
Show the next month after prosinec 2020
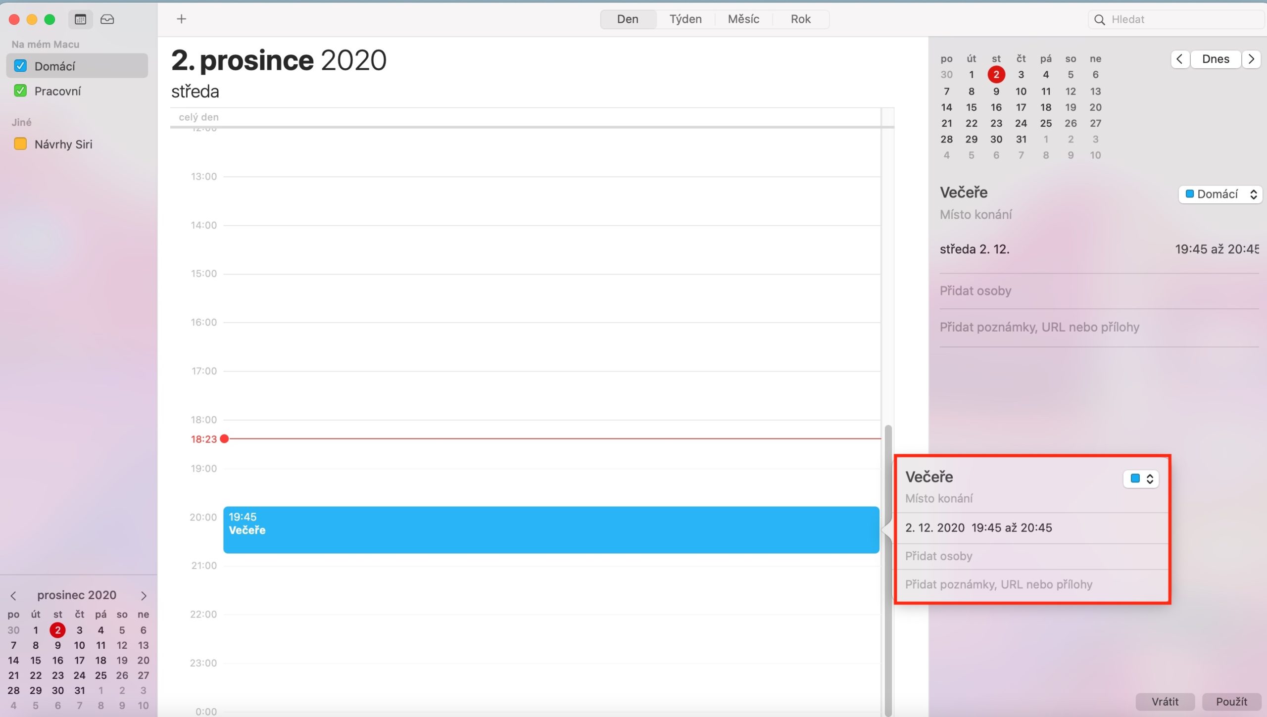coord(143,596)
